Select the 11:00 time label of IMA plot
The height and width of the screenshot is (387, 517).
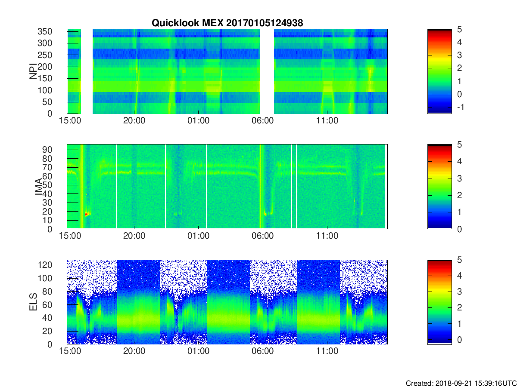coord(327,236)
